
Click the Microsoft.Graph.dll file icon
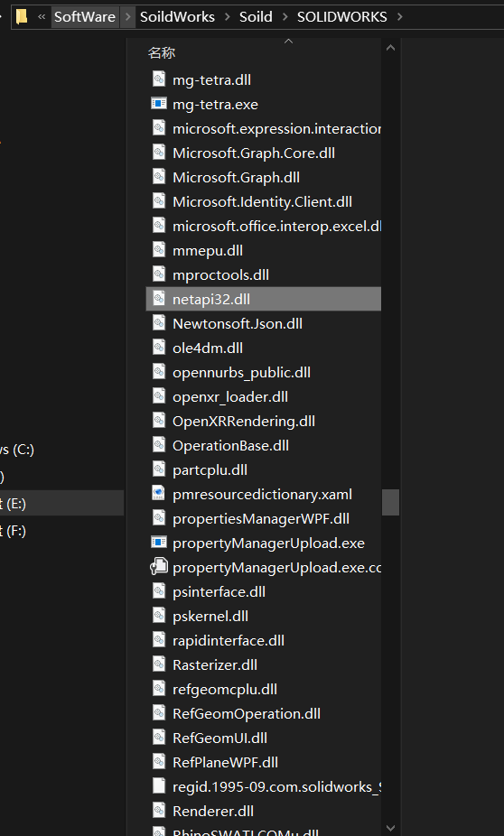click(159, 177)
